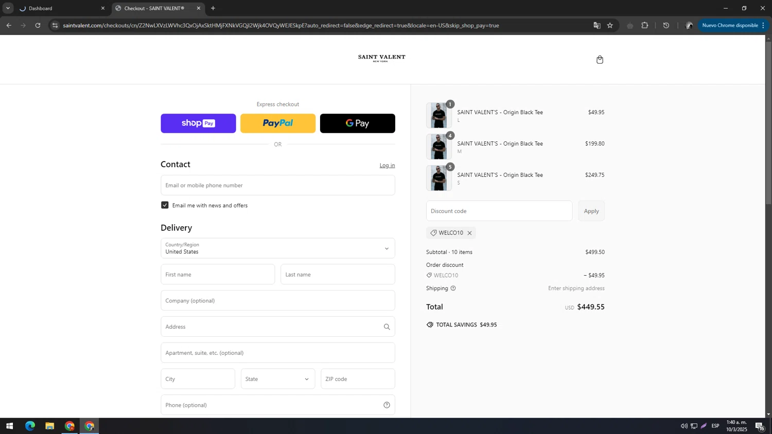This screenshot has height=434, width=772.
Task: Pay with Shop Pay button
Action: (198, 123)
